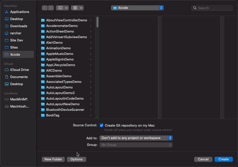The width and height of the screenshot is (238, 167).
Task: Select AddVsInsertSubviewDemo folder row
Action: [x=66, y=37]
